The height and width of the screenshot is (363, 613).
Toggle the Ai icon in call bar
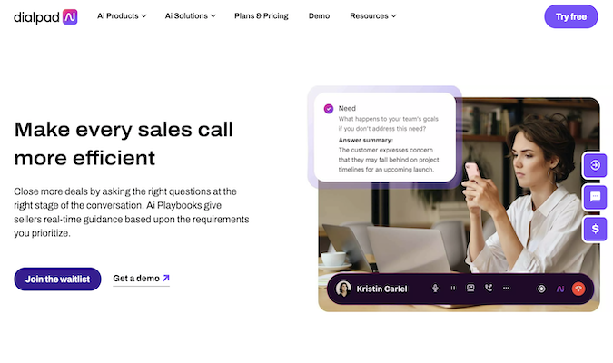tap(560, 289)
